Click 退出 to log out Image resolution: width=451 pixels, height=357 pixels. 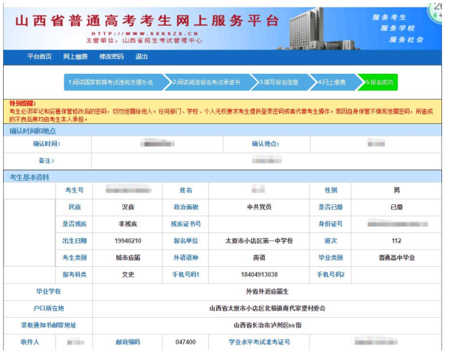(x=141, y=57)
